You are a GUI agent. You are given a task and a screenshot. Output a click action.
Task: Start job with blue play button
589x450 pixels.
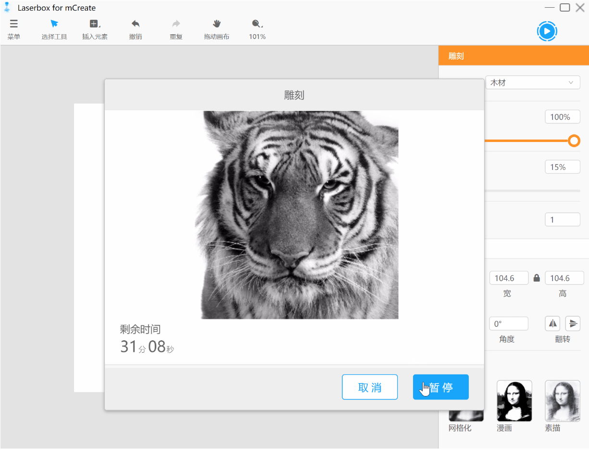click(x=547, y=31)
